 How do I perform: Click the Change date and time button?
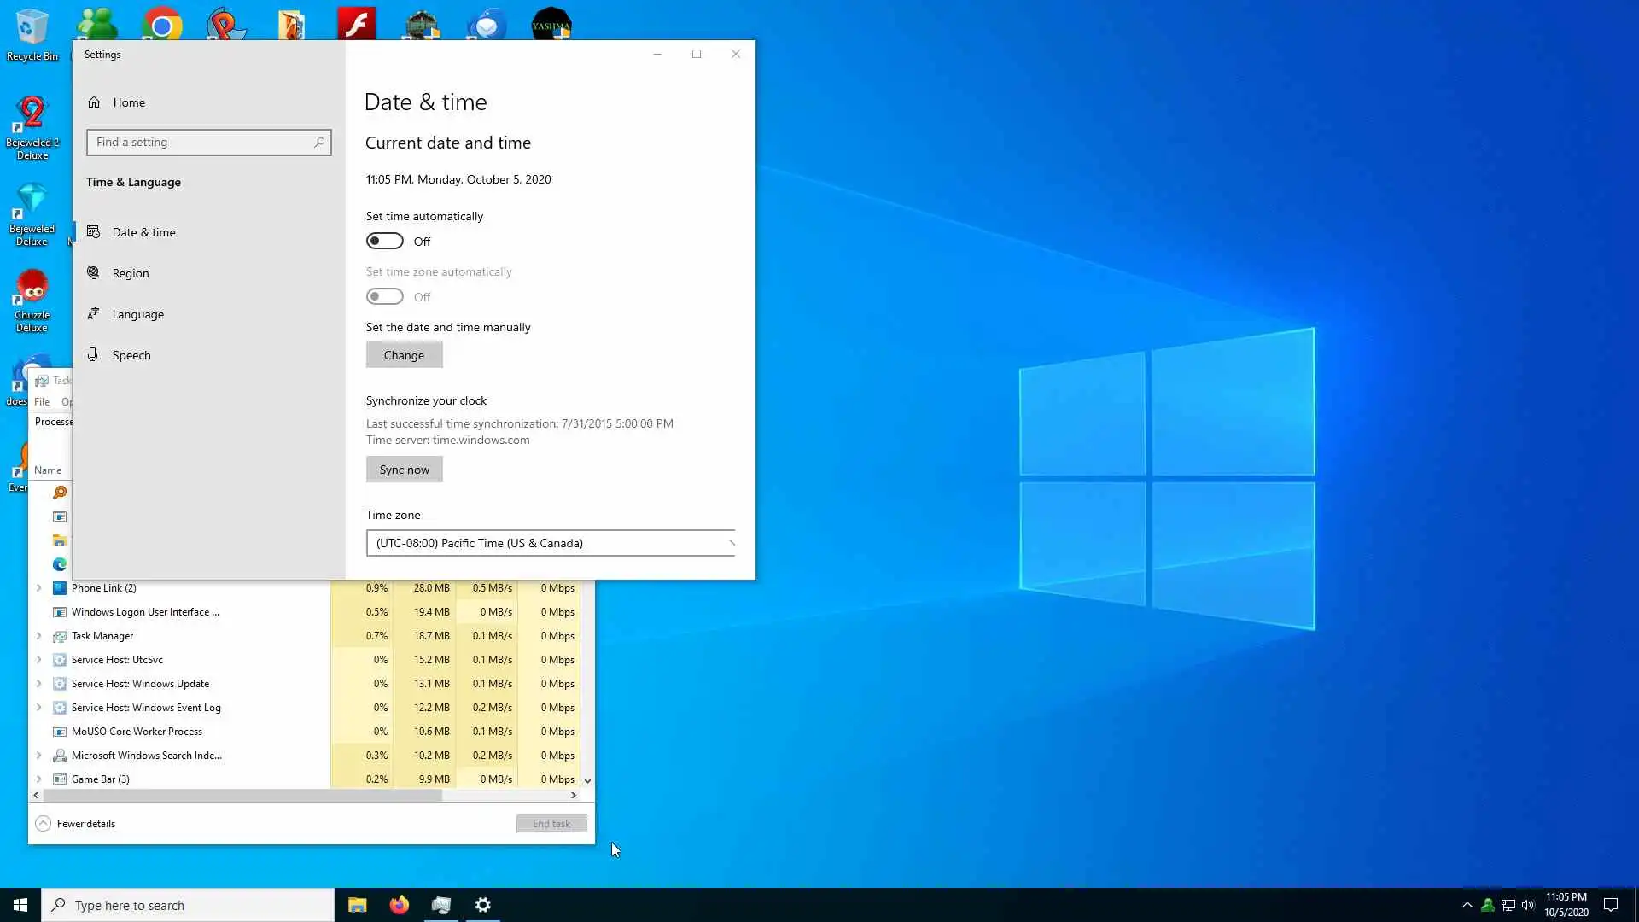coord(404,355)
